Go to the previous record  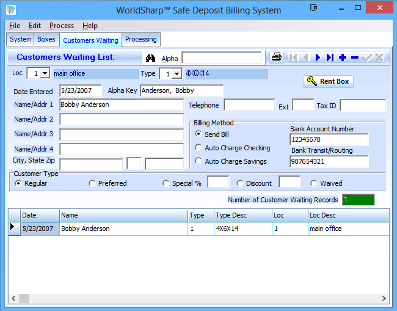(x=306, y=57)
